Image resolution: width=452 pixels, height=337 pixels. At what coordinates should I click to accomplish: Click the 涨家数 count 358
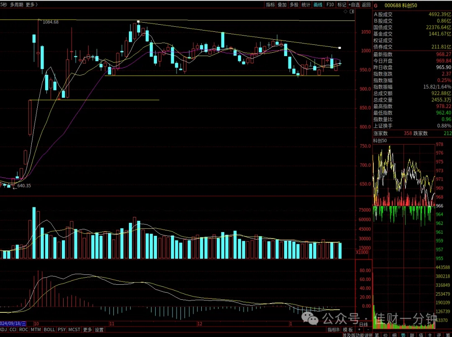point(408,133)
